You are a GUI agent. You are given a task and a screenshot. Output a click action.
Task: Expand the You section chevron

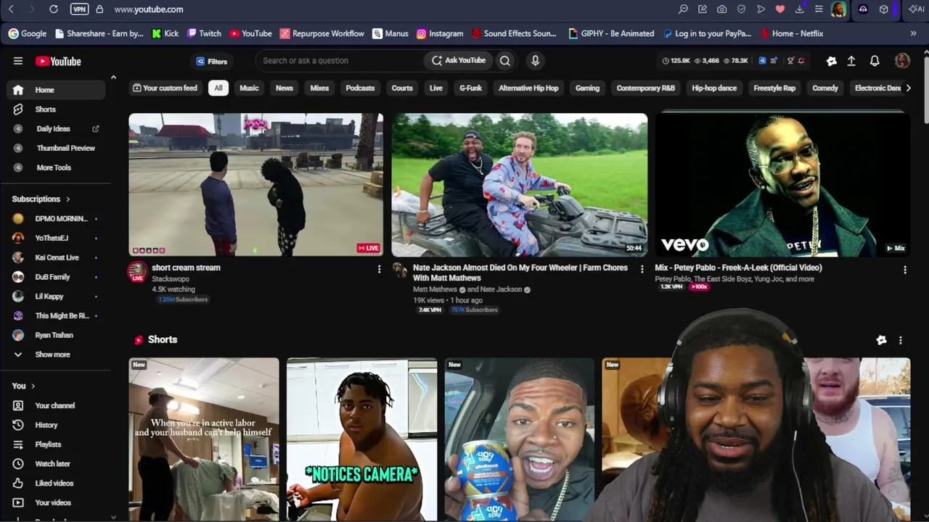pyautogui.click(x=33, y=386)
